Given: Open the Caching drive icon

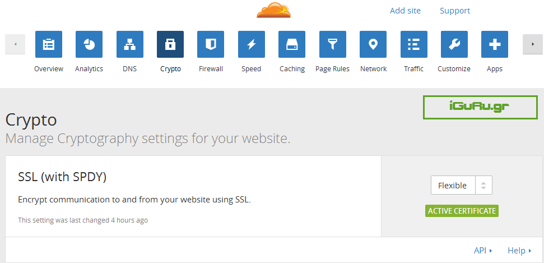Looking at the screenshot, I should (x=292, y=44).
